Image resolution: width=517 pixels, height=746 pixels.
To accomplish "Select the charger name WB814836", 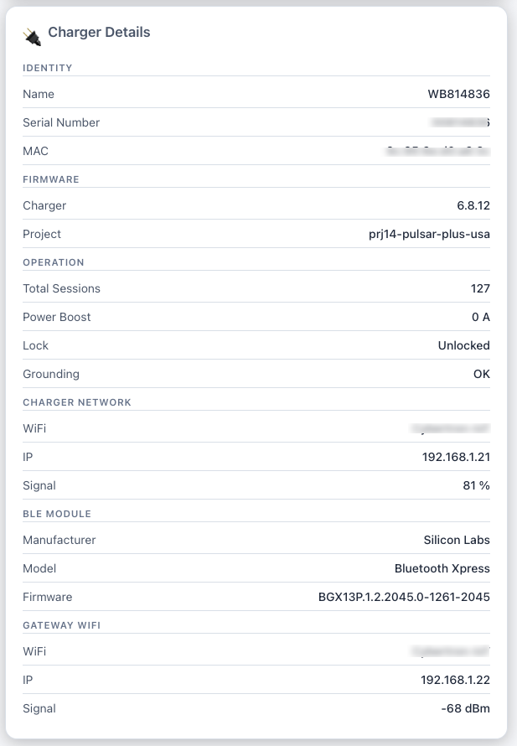I will pos(458,94).
